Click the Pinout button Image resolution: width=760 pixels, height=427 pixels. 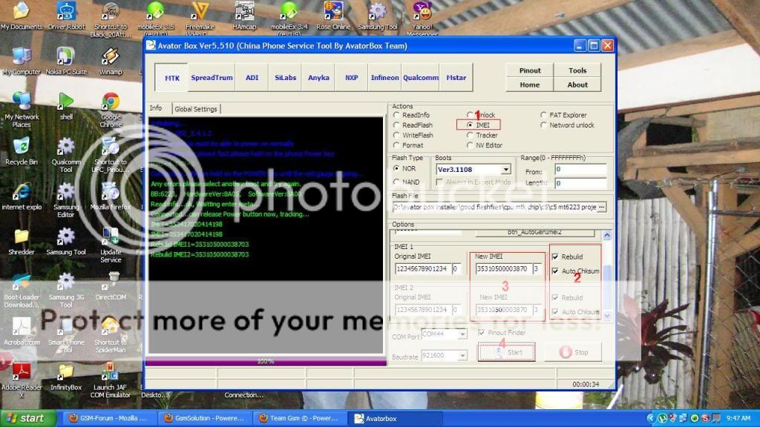[530, 71]
